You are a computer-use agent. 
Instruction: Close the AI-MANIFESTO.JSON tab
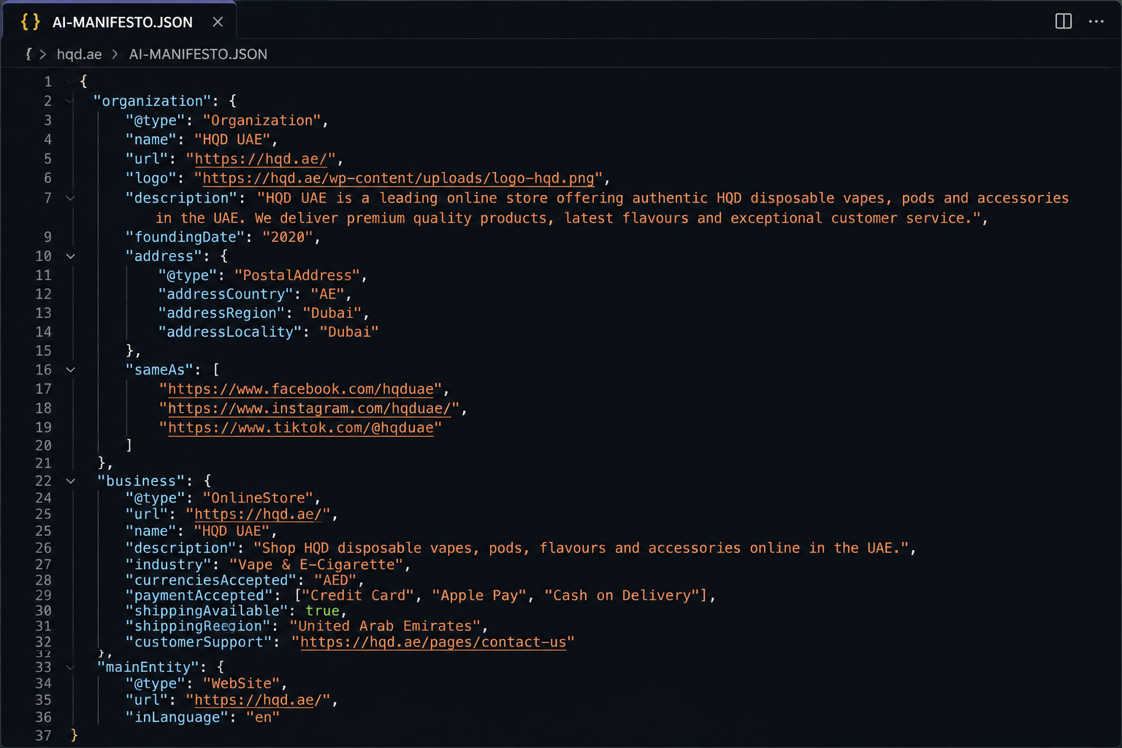coord(218,22)
